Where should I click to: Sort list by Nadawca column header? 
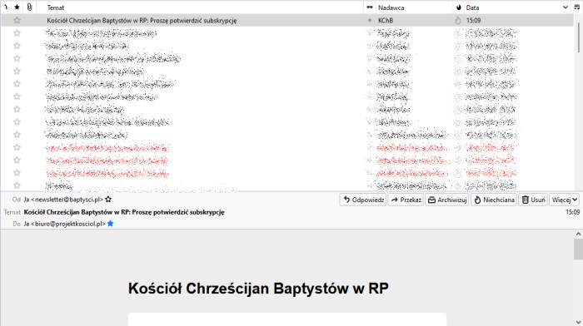point(391,7)
